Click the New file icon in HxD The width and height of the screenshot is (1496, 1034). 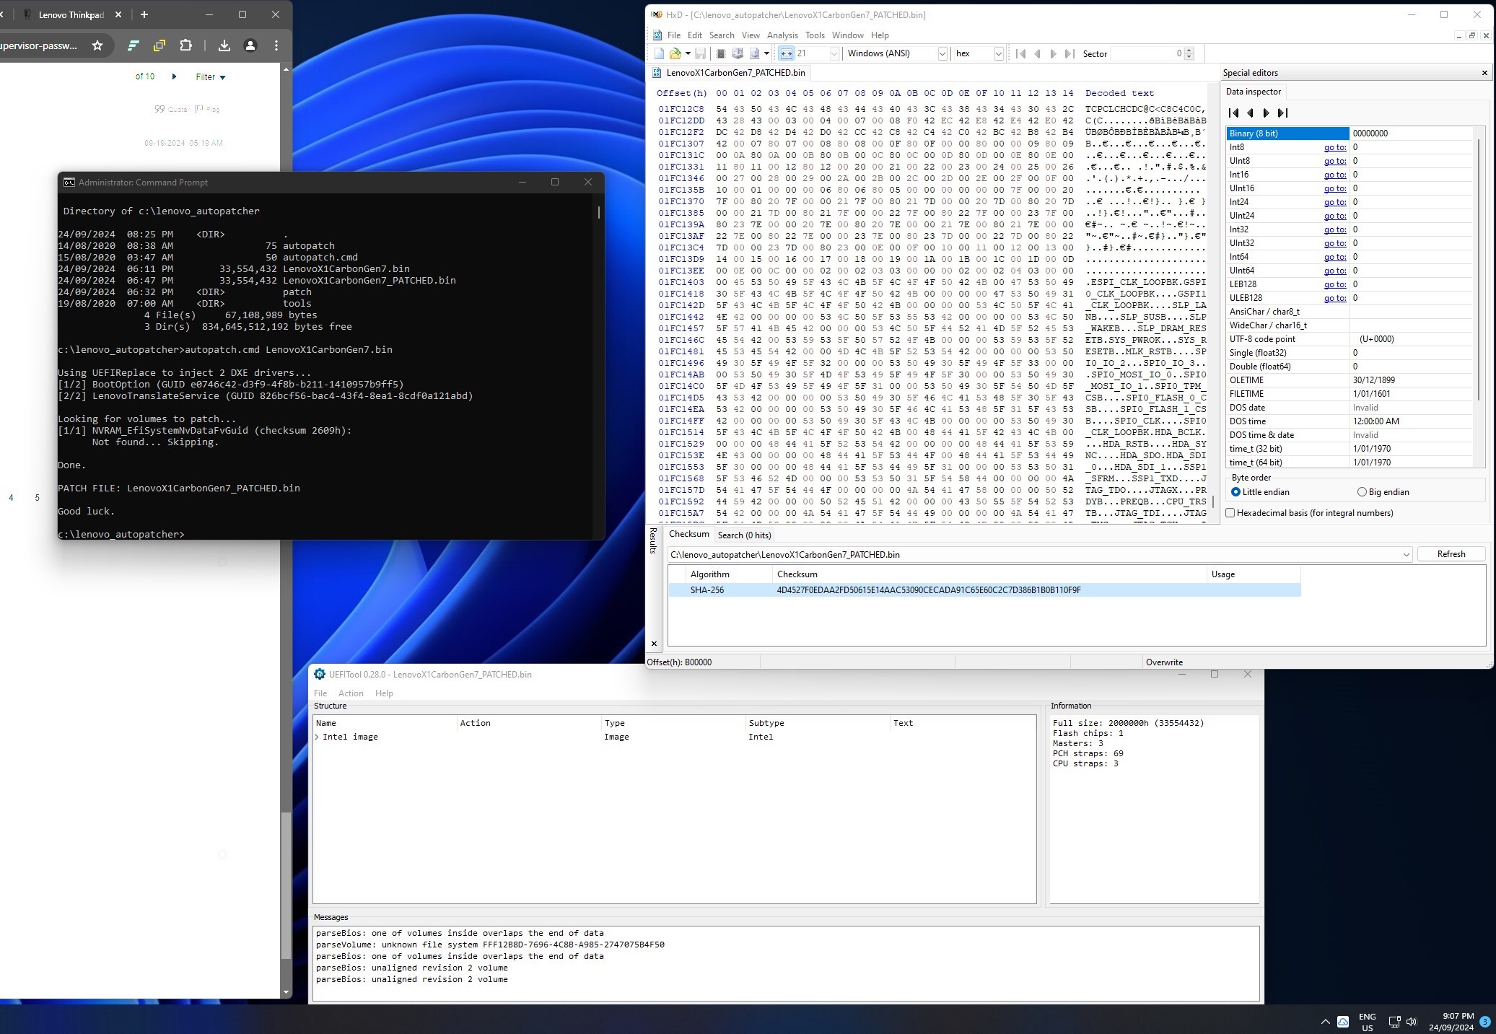(659, 53)
